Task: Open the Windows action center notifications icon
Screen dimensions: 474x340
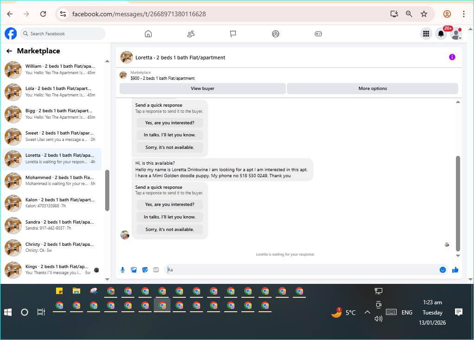Action: click(459, 313)
